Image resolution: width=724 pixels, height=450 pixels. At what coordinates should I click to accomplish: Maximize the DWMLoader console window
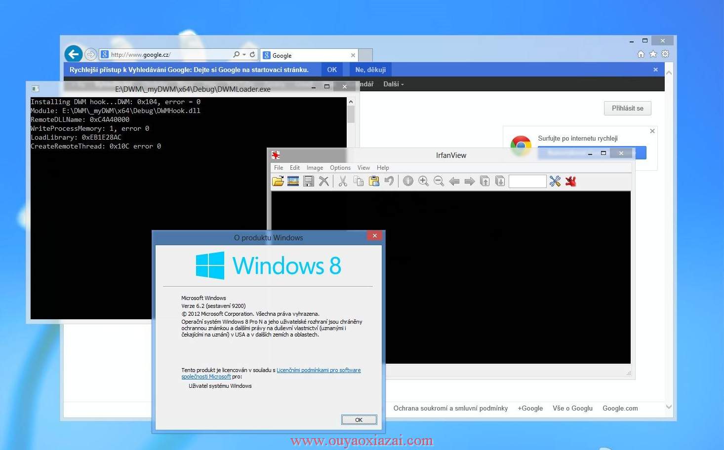tap(326, 86)
